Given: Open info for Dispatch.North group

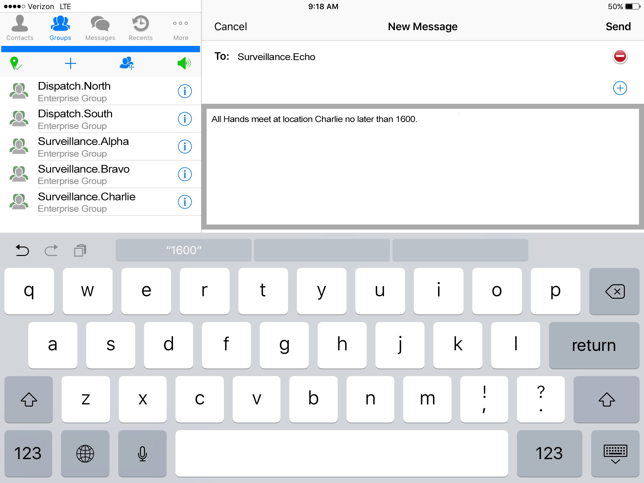Looking at the screenshot, I should (185, 91).
